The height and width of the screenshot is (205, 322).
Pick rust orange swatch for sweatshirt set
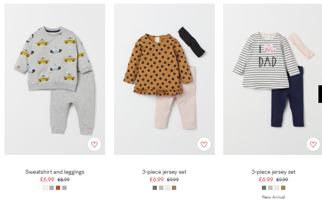58,188
